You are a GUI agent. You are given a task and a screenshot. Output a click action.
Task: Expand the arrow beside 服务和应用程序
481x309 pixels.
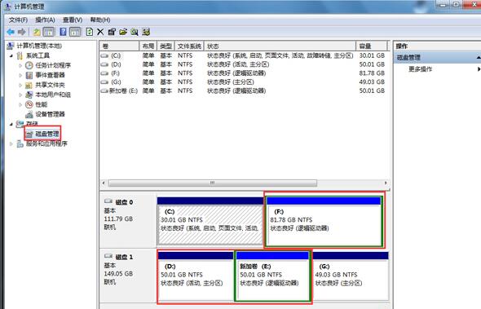tap(11, 143)
